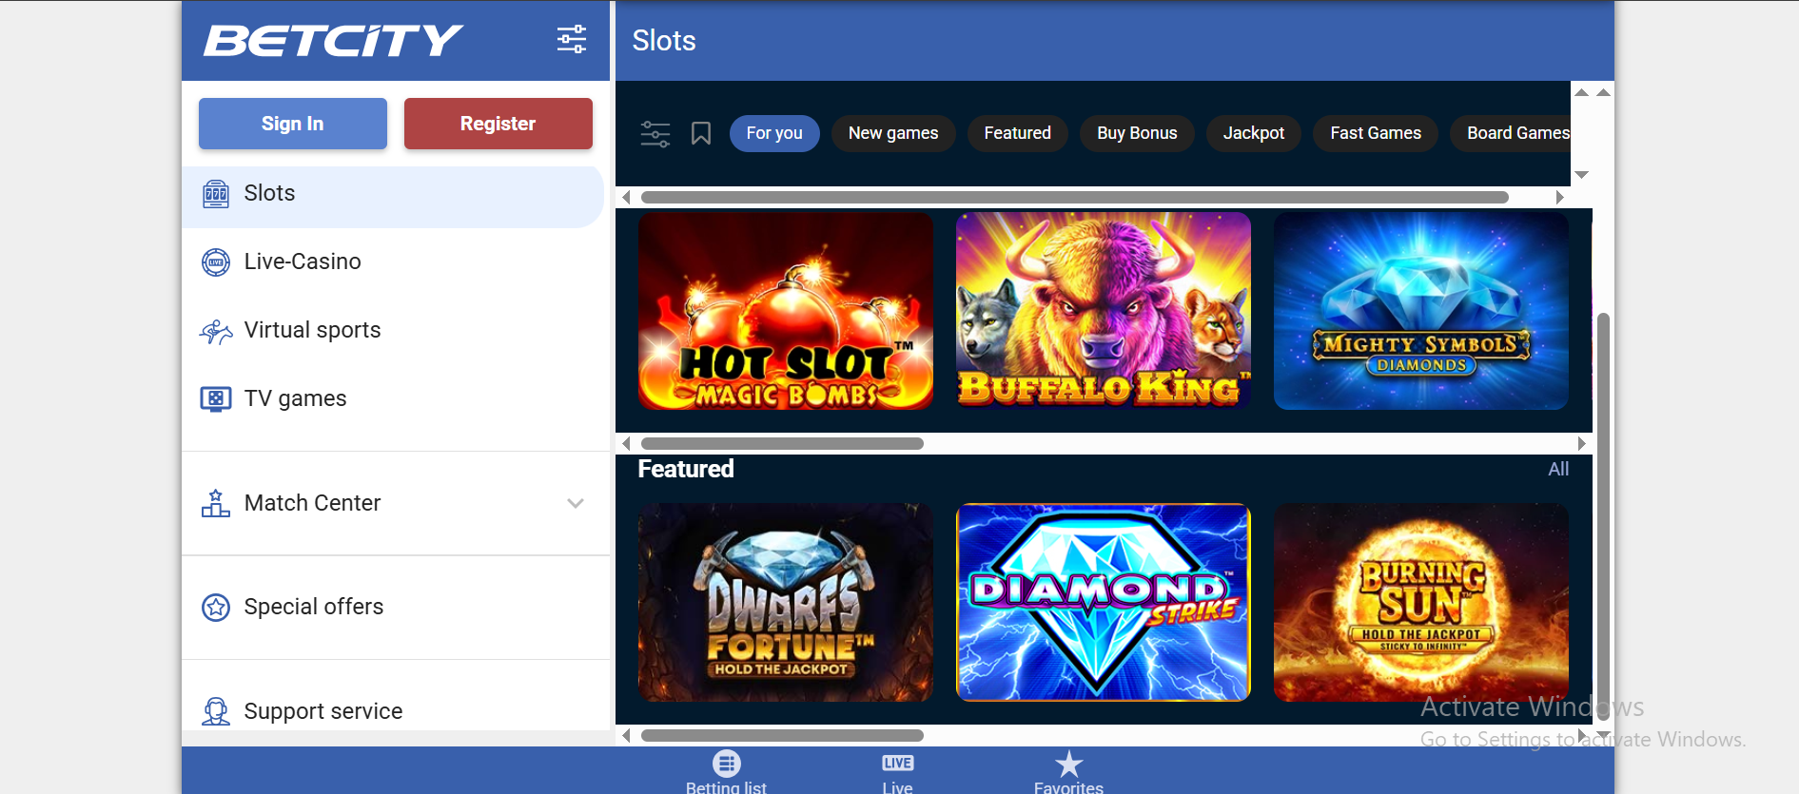This screenshot has width=1799, height=794.
Task: Open Favorites star icon in bottom bar
Action: click(1069, 764)
